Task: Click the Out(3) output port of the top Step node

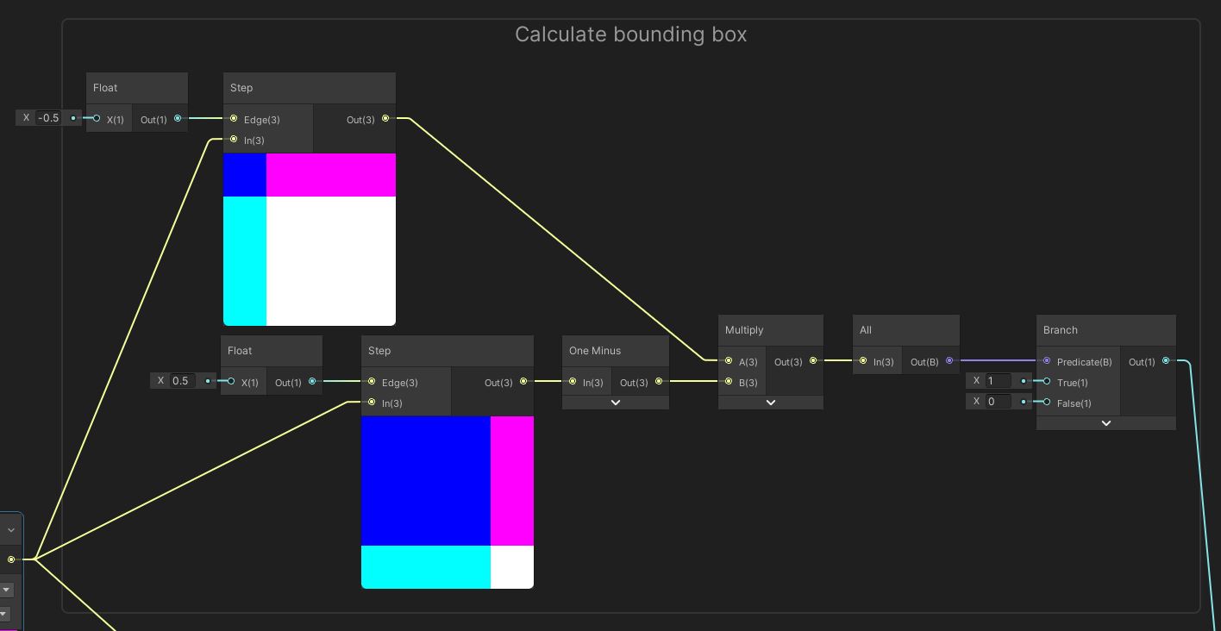Action: pyautogui.click(x=385, y=119)
